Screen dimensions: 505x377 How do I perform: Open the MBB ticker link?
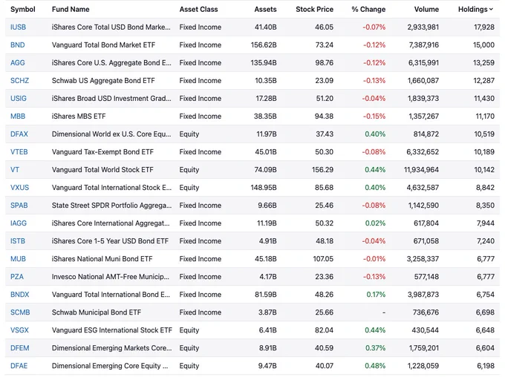18,117
